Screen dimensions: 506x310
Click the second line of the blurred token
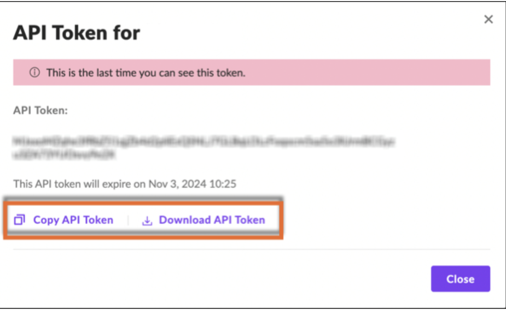65,154
